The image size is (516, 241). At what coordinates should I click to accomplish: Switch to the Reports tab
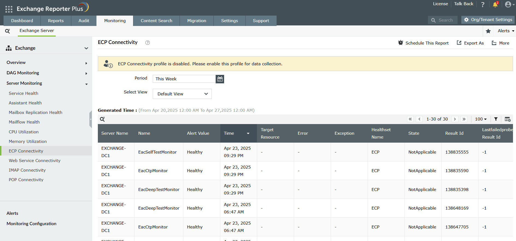pos(56,21)
